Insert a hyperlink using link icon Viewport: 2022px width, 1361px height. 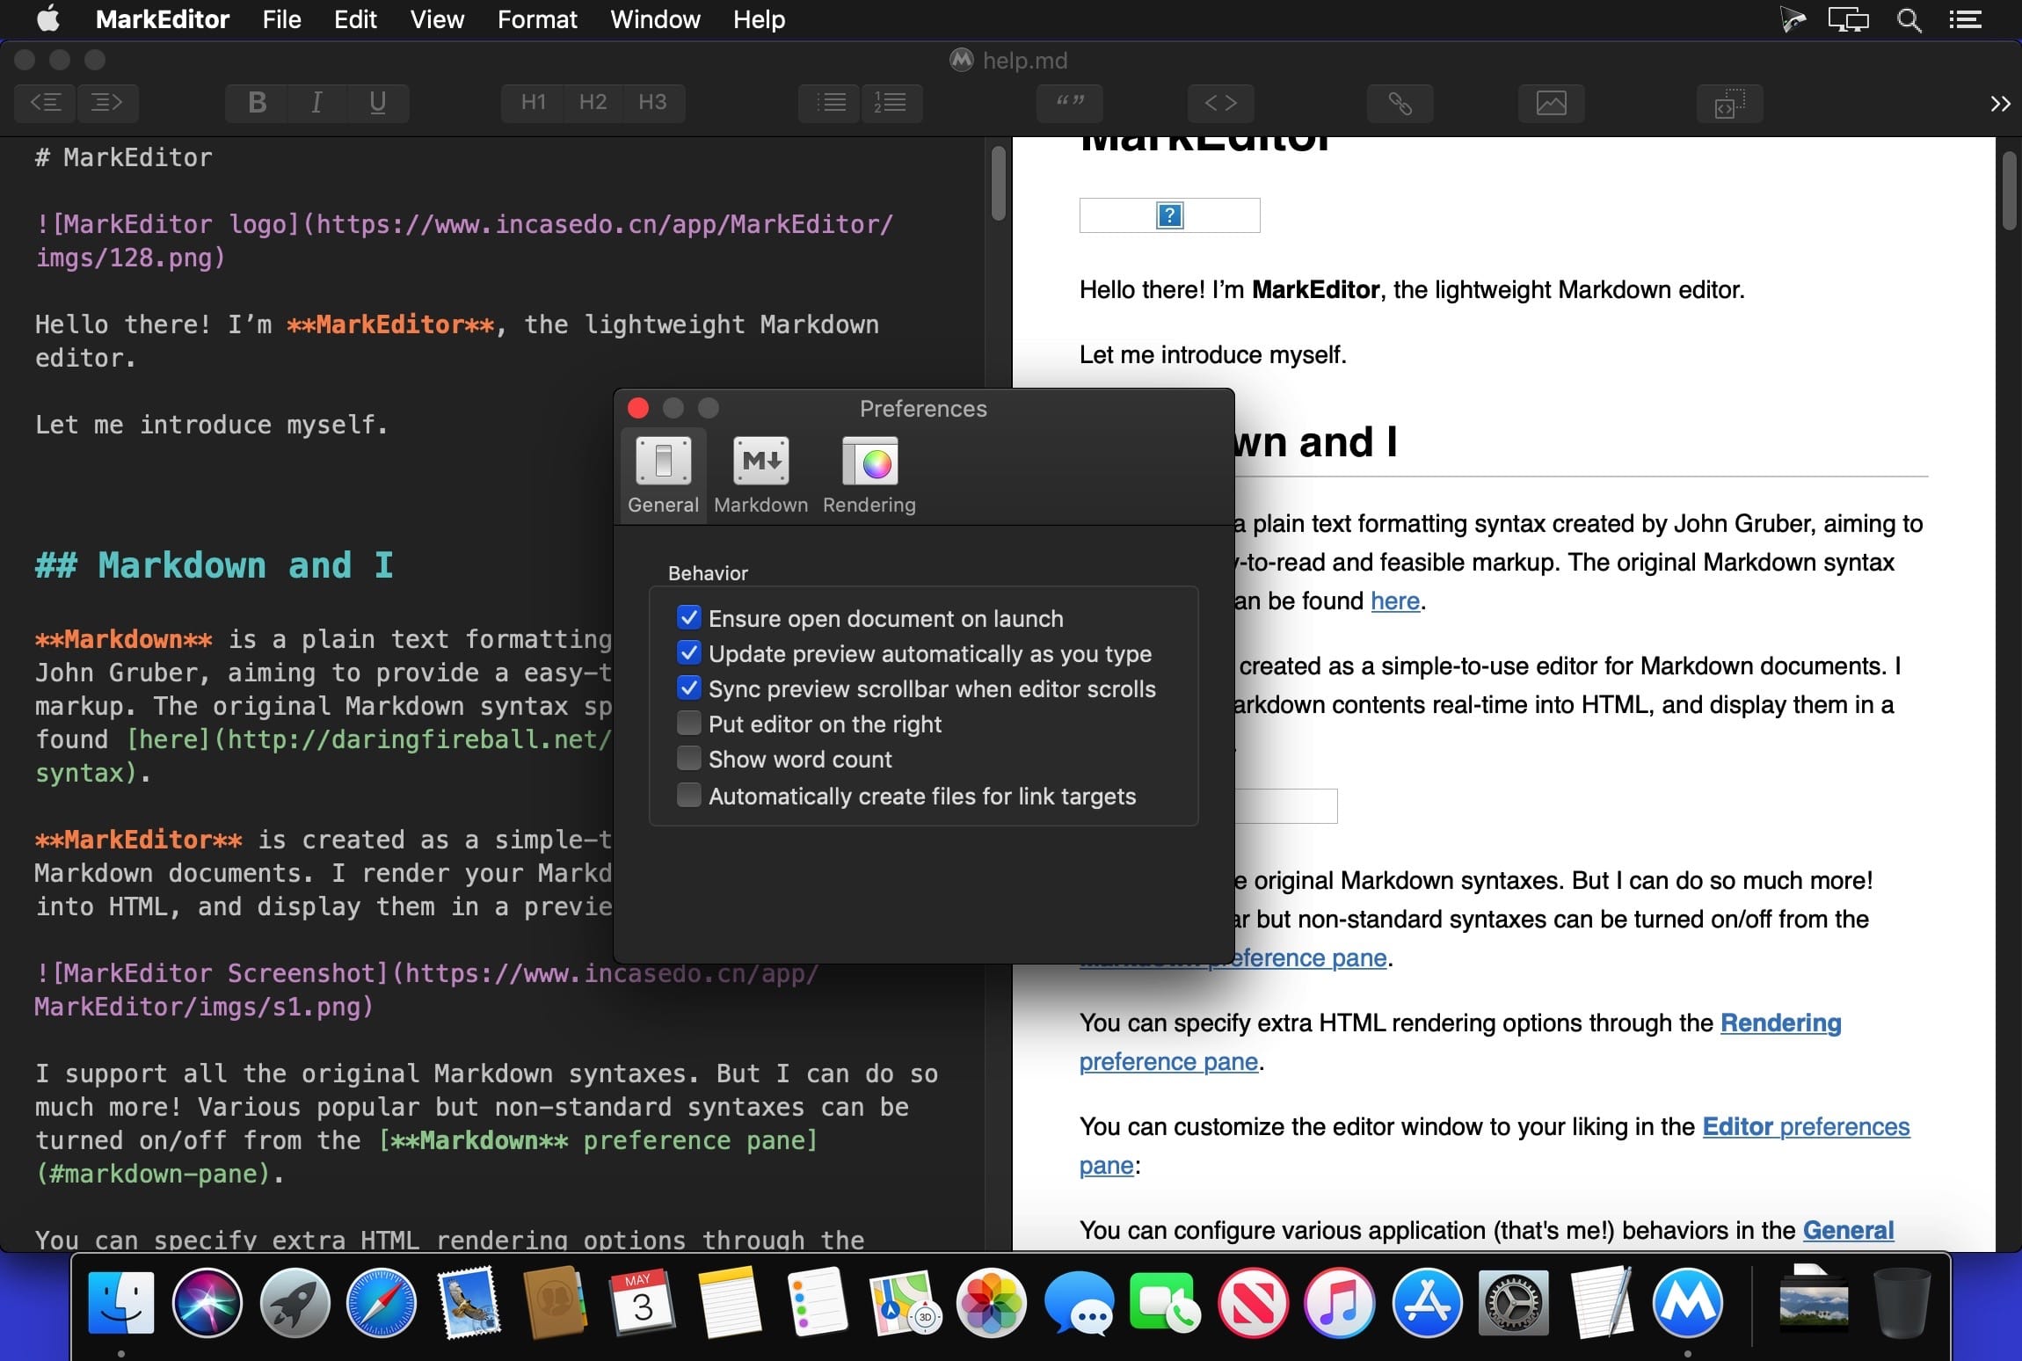(1400, 103)
